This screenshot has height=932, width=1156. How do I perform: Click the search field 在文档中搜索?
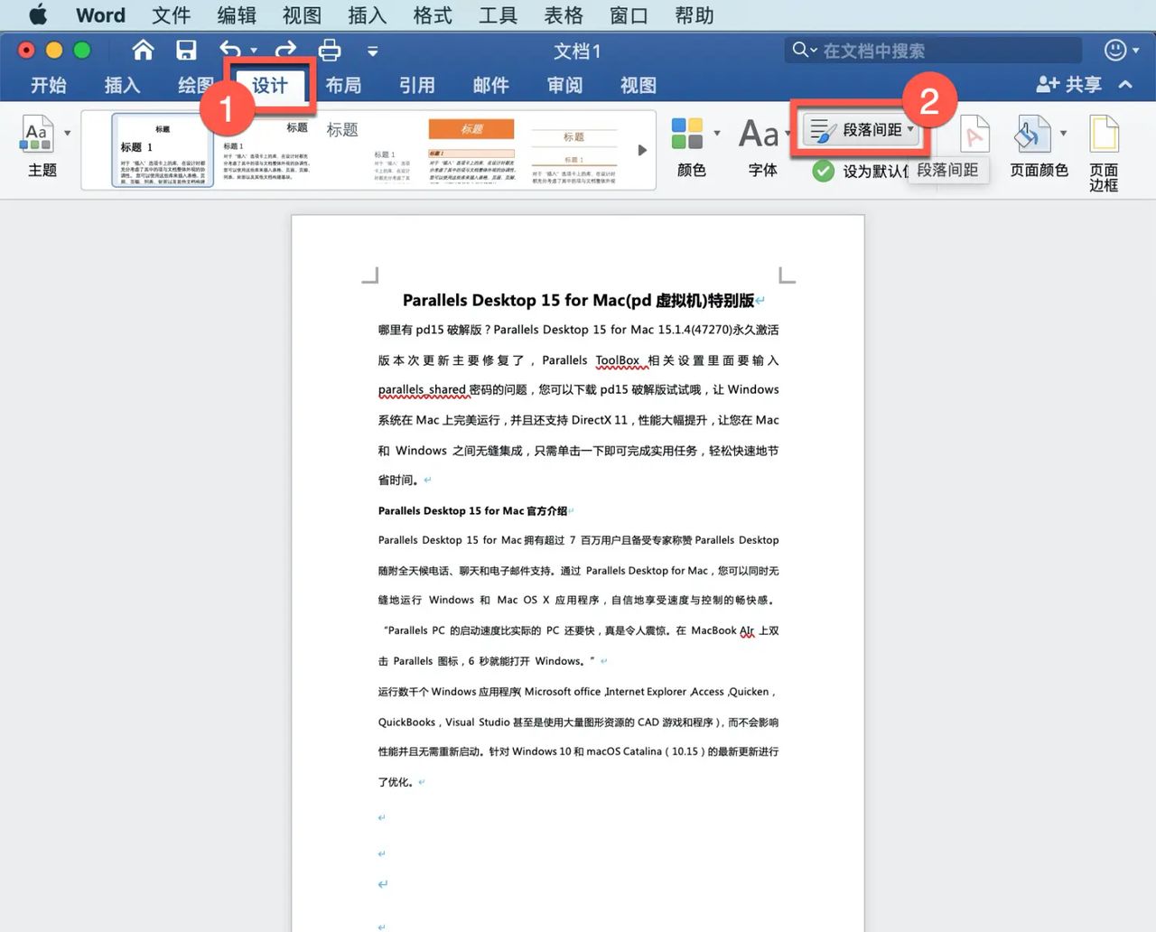934,51
